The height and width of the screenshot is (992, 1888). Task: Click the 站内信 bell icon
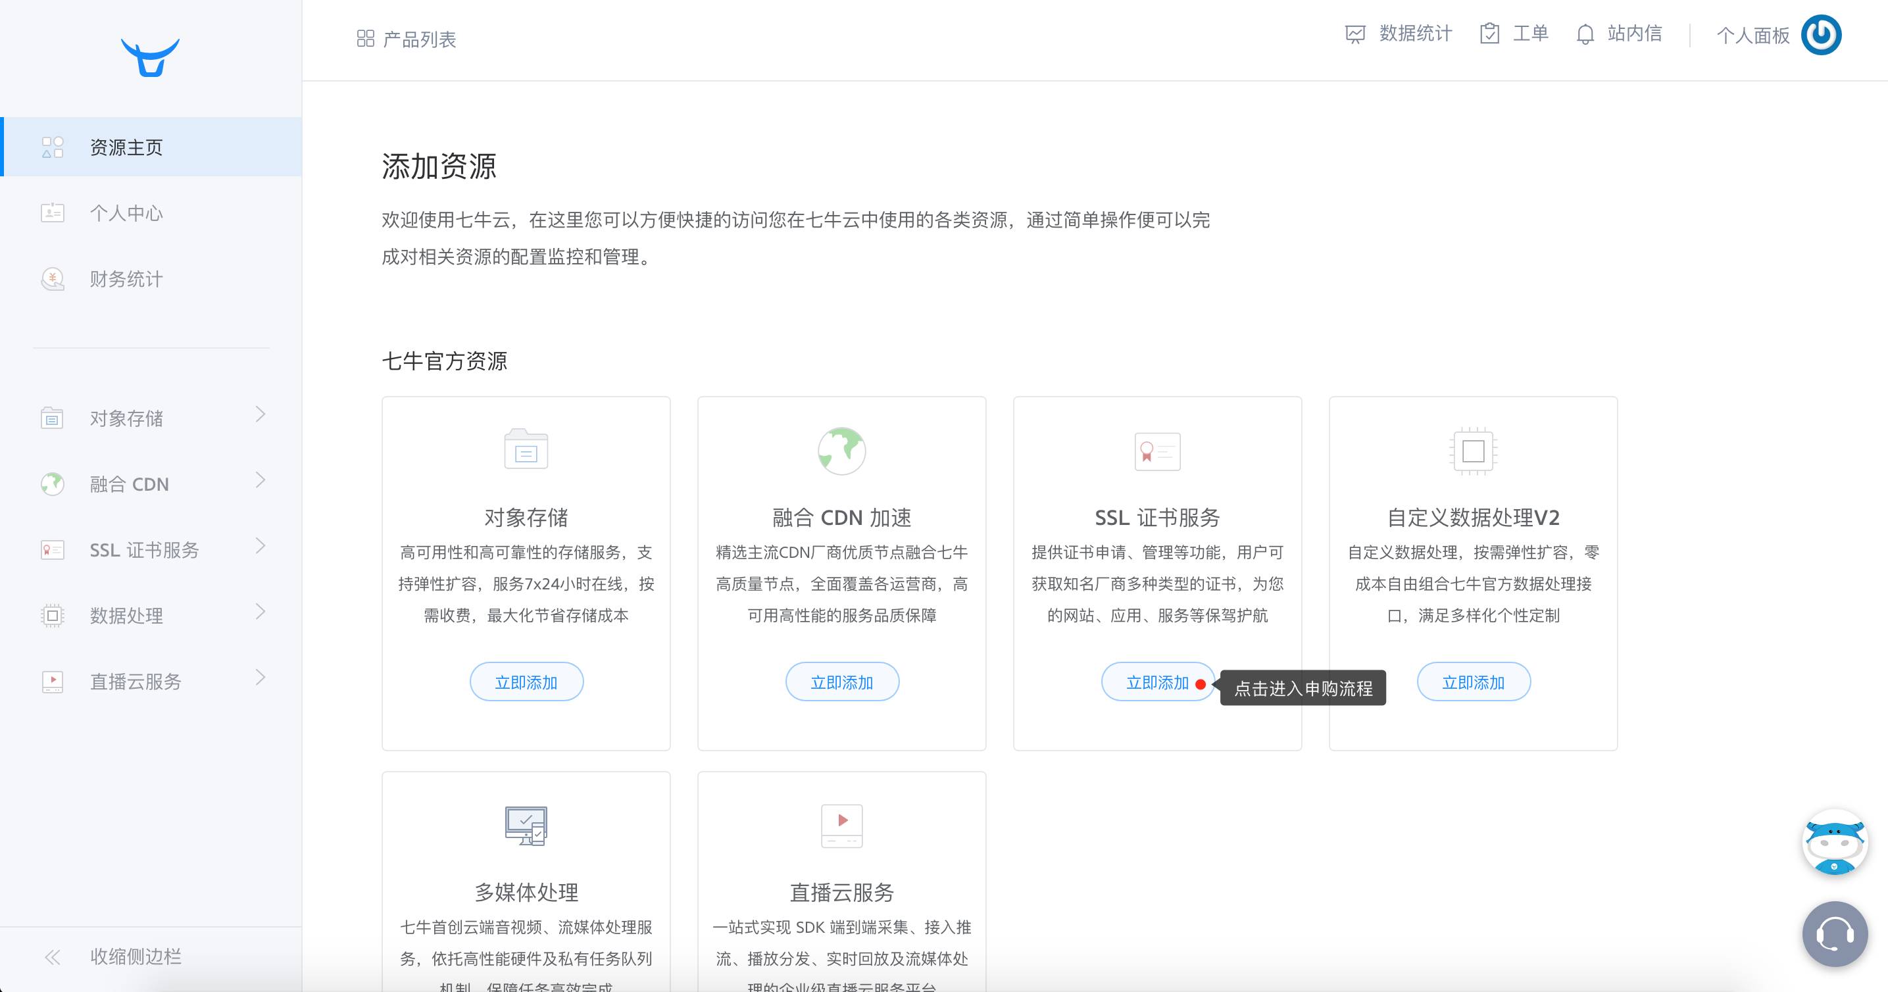tap(1585, 34)
